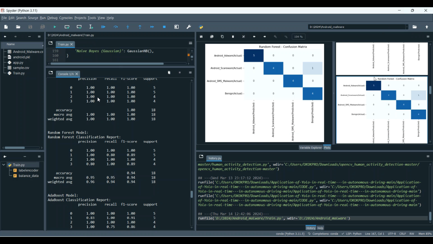Open the working directory dropdown arrow

tap(407, 27)
